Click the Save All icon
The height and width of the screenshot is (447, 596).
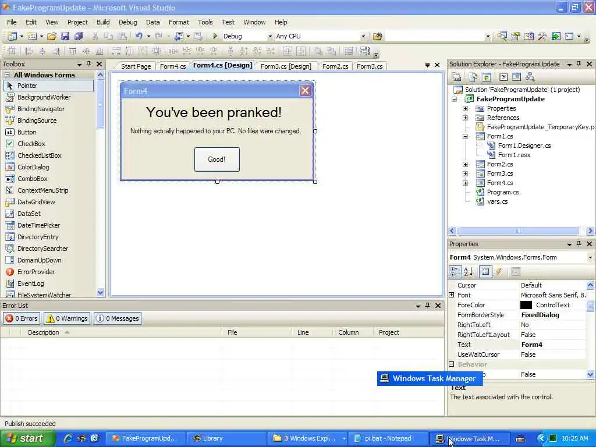click(79, 36)
